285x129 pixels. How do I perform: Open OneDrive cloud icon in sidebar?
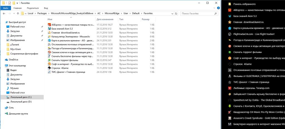point(7,60)
